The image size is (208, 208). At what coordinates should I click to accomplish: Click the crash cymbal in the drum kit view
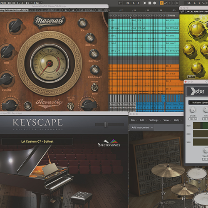point(168,170)
